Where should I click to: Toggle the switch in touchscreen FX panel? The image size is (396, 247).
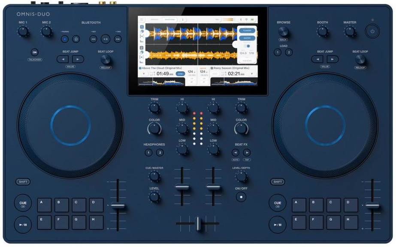pos(247,46)
